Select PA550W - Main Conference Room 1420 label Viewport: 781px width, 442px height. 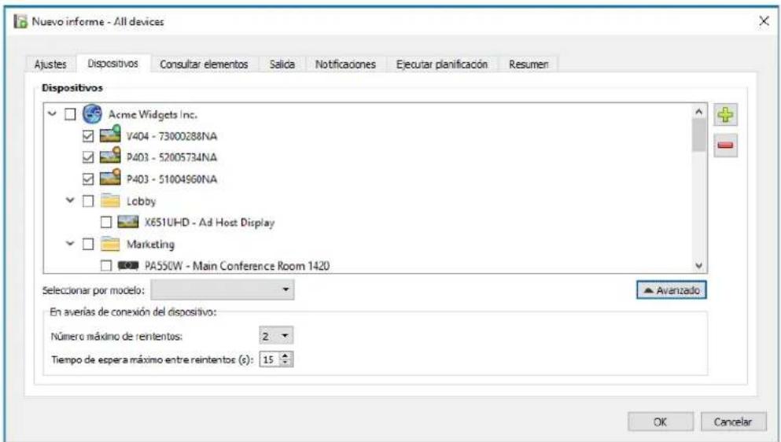[x=237, y=266]
